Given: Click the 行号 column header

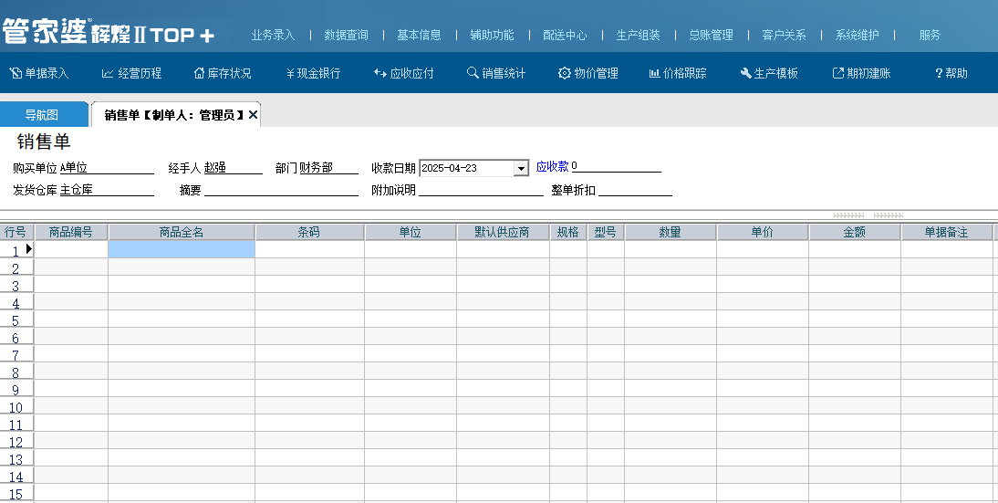Looking at the screenshot, I should coord(16,233).
